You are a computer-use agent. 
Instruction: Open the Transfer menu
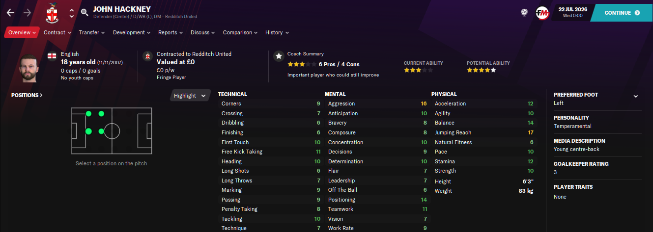point(92,32)
